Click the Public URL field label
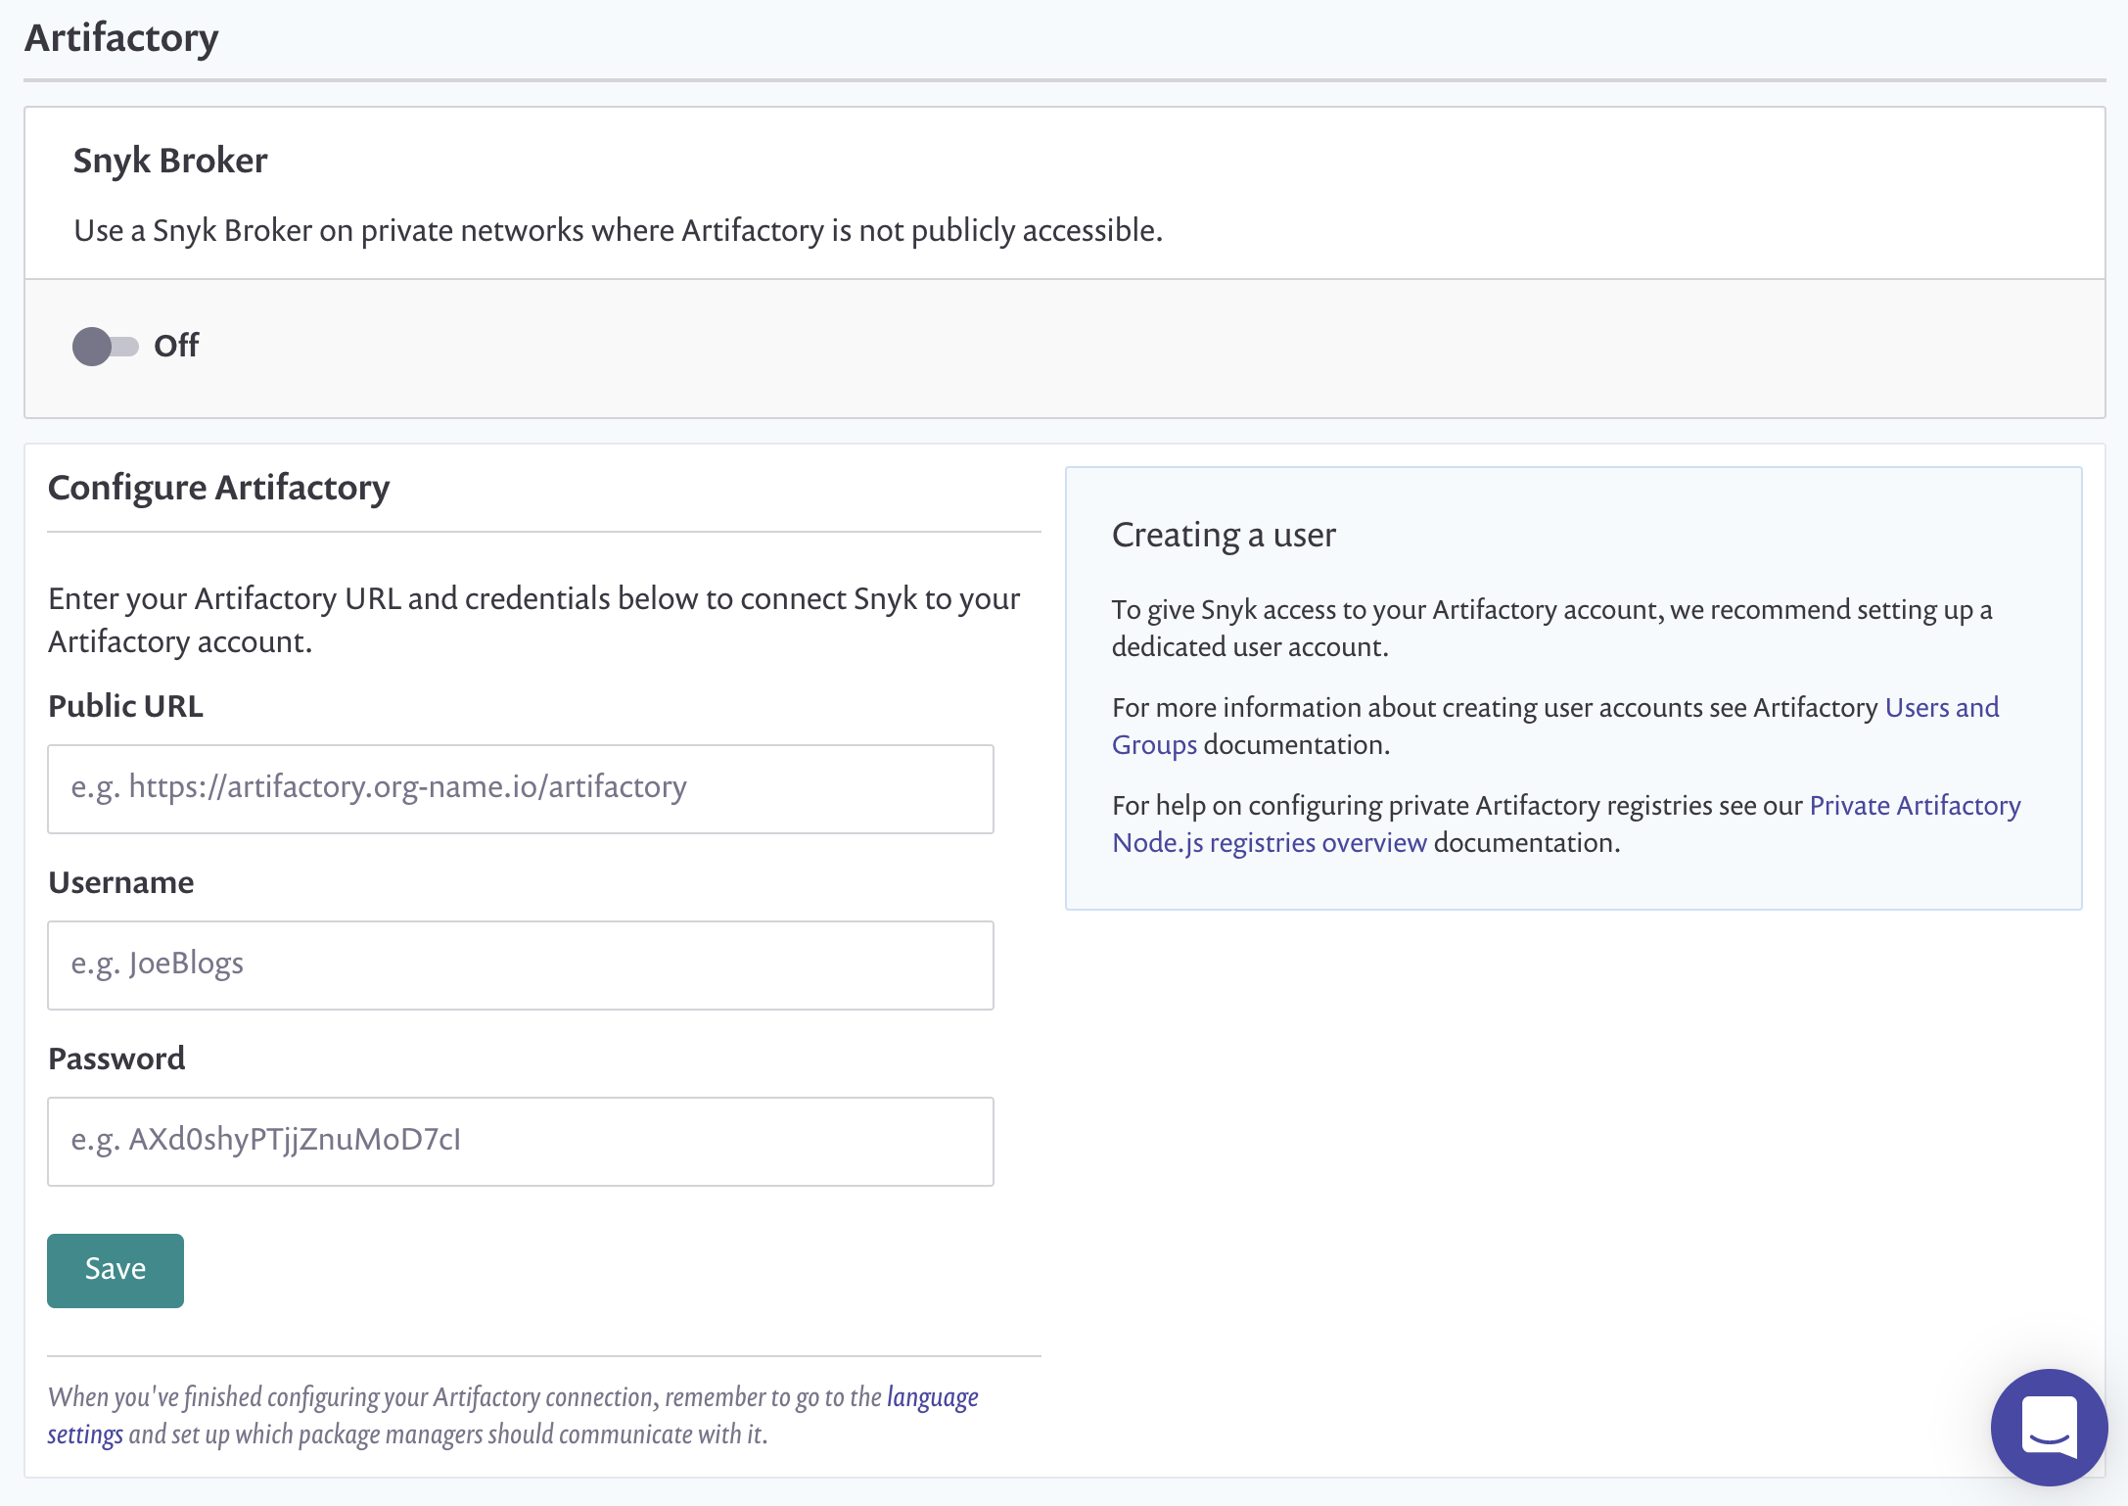 (x=125, y=706)
